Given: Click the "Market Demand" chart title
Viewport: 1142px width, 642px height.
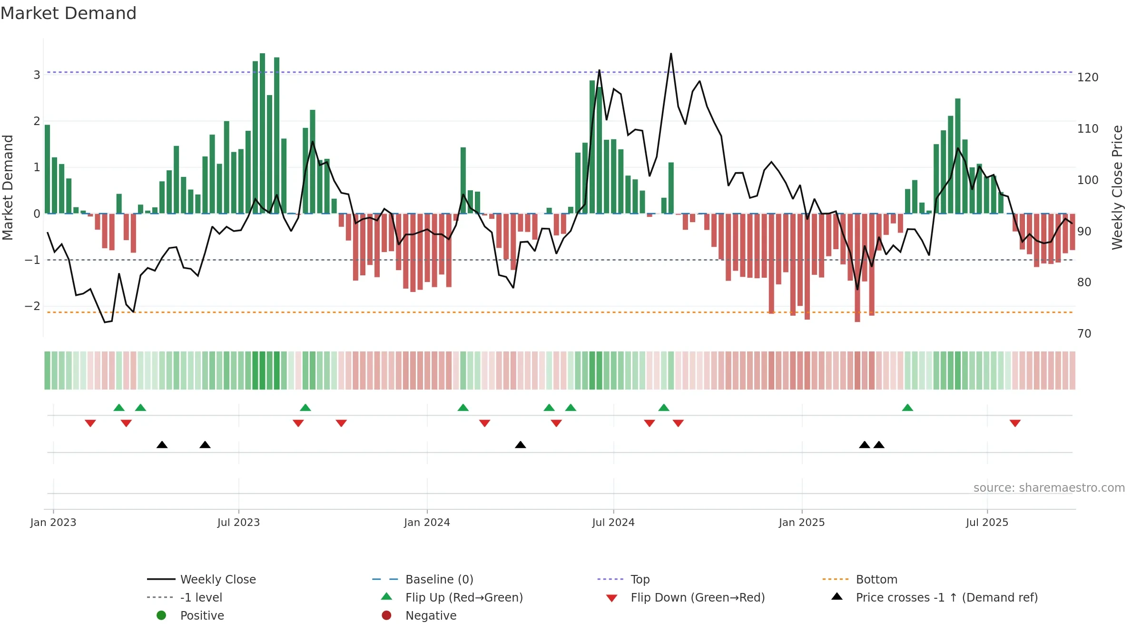Looking at the screenshot, I should (x=69, y=13).
